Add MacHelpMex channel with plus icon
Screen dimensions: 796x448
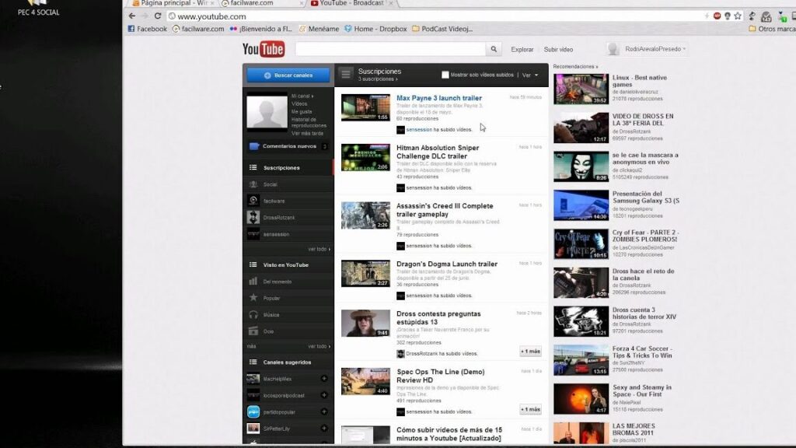pos(324,379)
